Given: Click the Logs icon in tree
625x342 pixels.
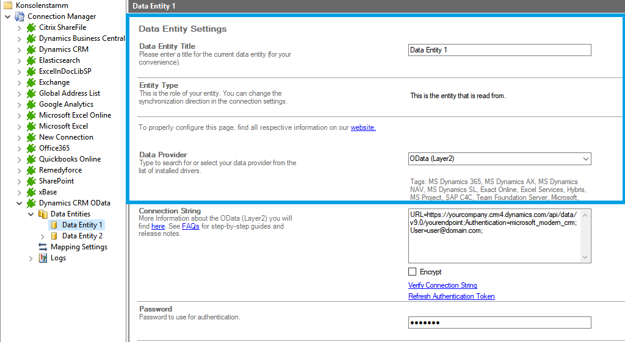Looking at the screenshot, I should coord(43,258).
